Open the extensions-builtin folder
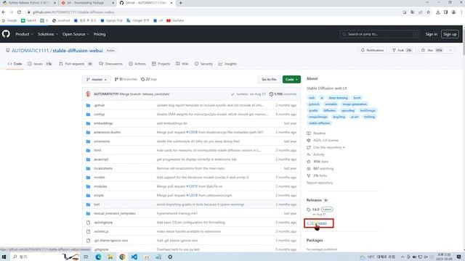The width and height of the screenshot is (465, 261). (x=107, y=132)
